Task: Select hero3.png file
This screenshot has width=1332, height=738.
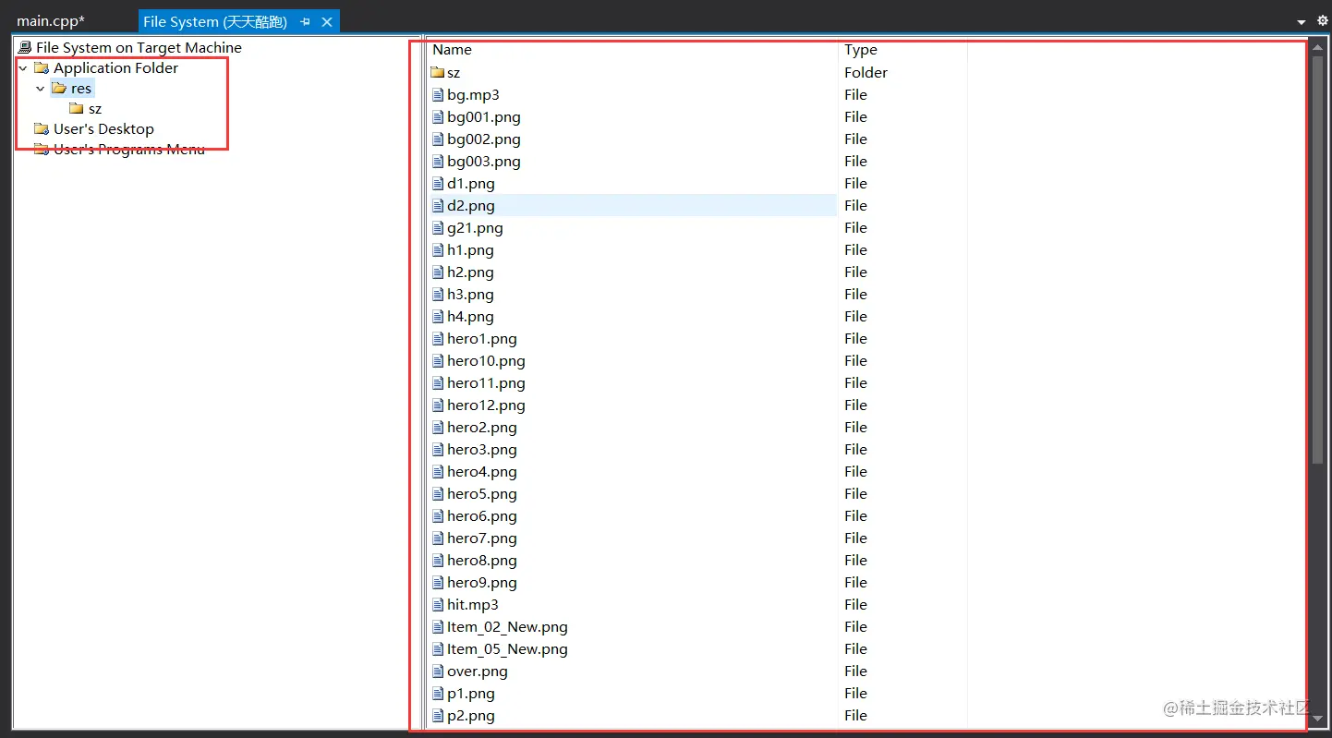Action: [482, 449]
